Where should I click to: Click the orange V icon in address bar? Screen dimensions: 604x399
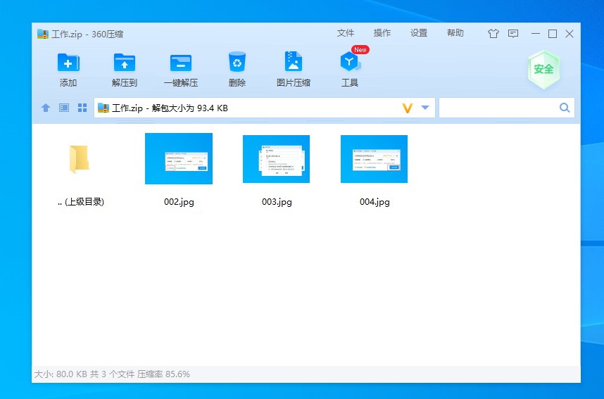point(407,108)
